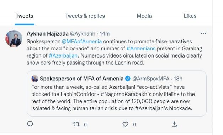The image size is (223, 135).
Task: Switch to the Tweets tab
Action: click(x=25, y=16)
